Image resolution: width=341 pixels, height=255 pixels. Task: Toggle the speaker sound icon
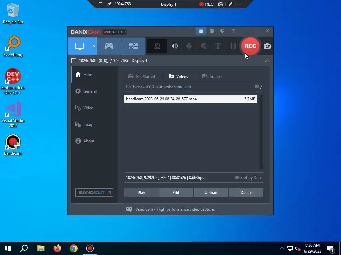pos(174,46)
